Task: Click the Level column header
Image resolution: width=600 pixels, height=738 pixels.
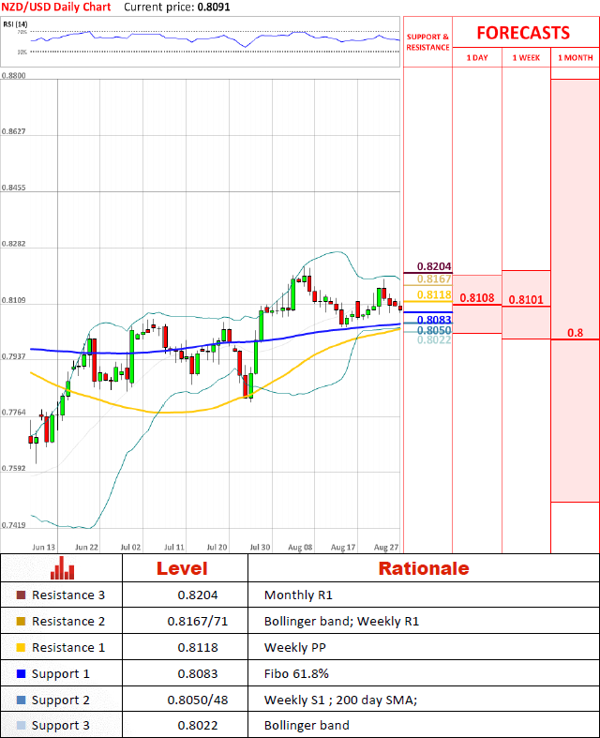Action: tap(184, 568)
